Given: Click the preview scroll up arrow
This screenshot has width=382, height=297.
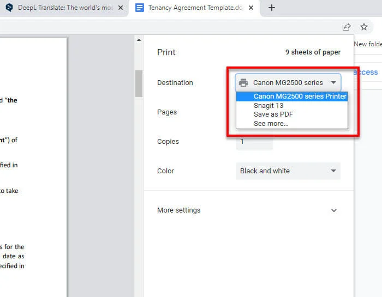Looking at the screenshot, I should (x=139, y=40).
